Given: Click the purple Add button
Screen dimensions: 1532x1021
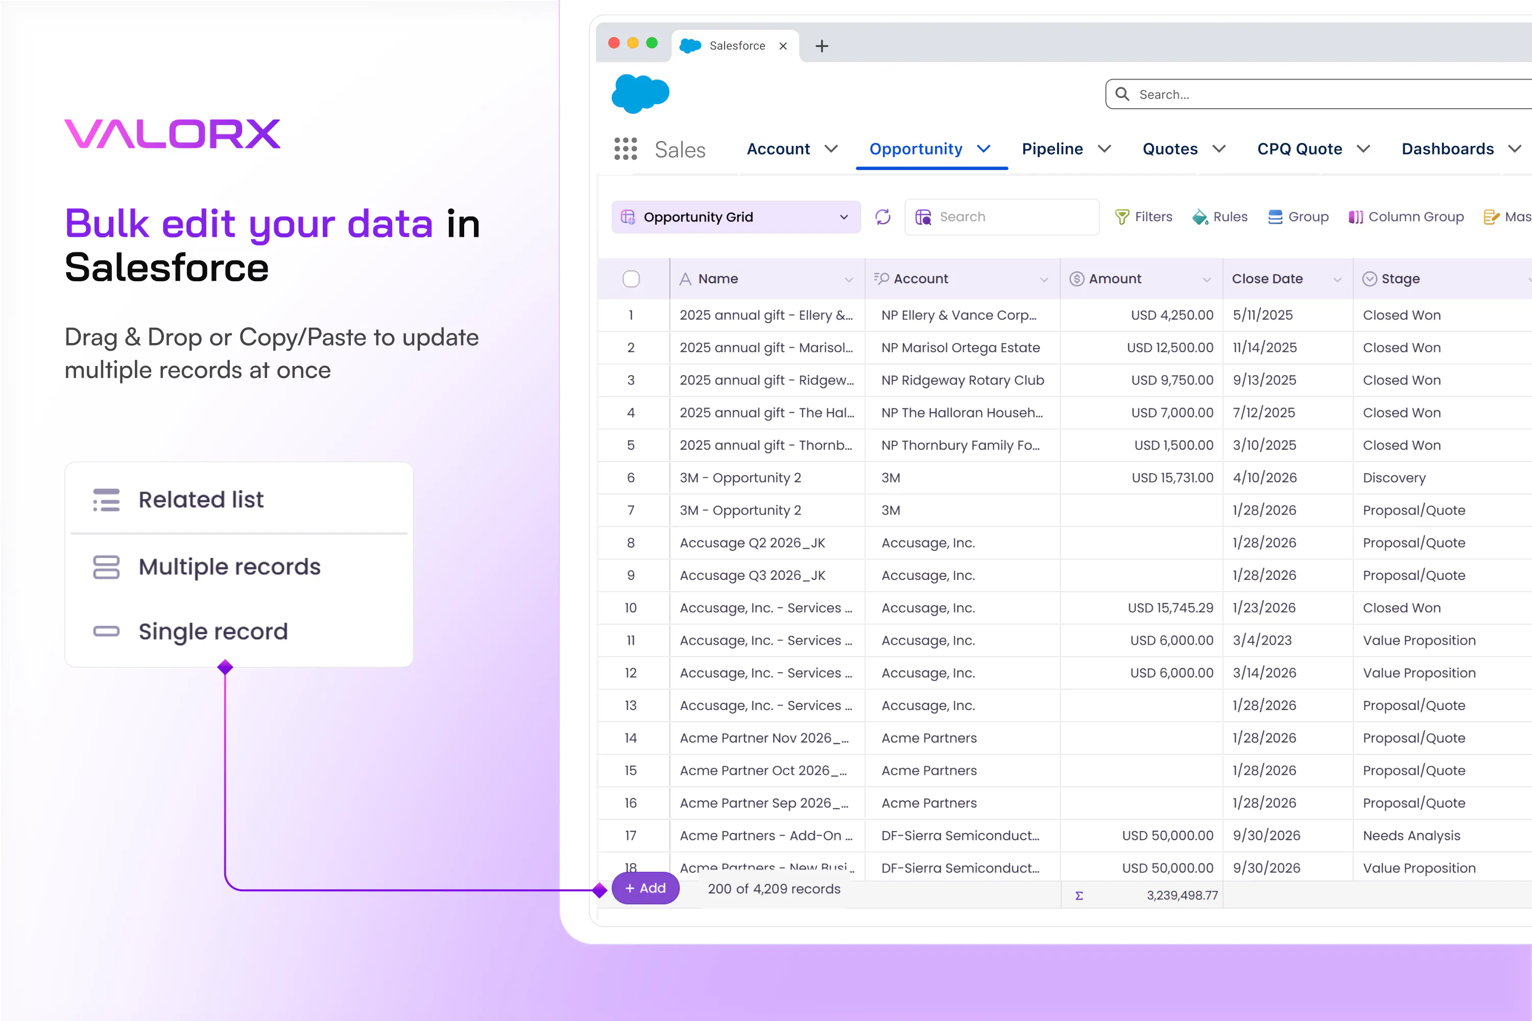Looking at the screenshot, I should (645, 888).
